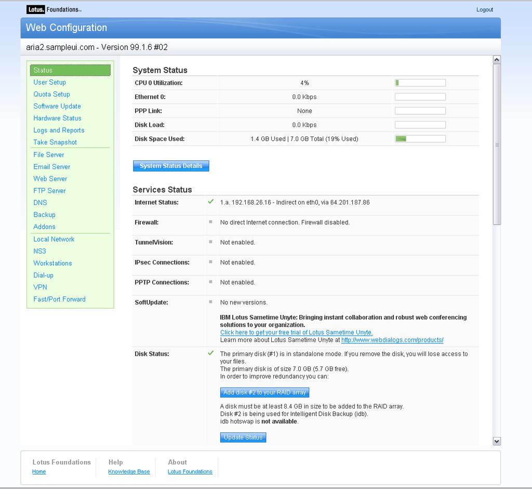Image resolution: width=532 pixels, height=489 pixels.
Task: Open the webdialogs.com products link
Action: 392,340
